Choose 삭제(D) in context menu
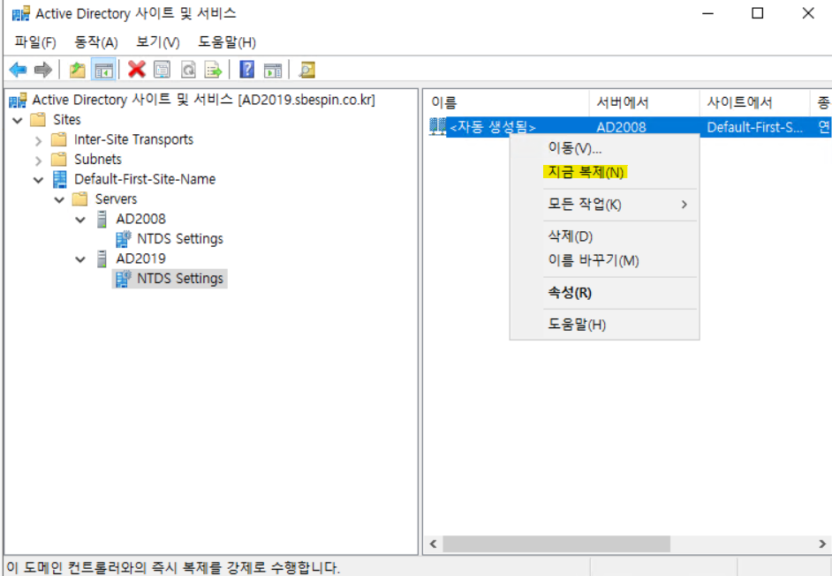 (x=605, y=236)
